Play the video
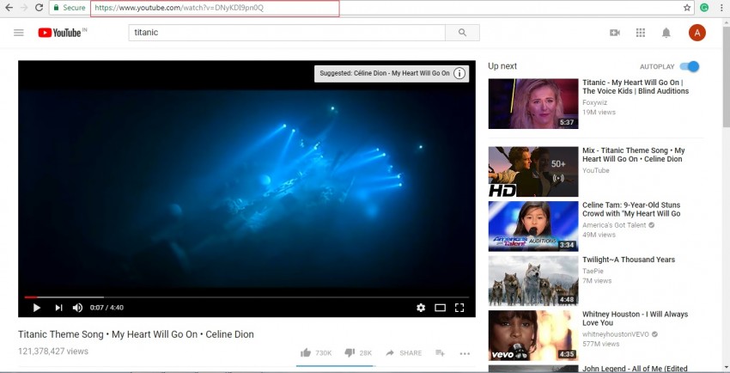This screenshot has width=730, height=373. coord(37,308)
